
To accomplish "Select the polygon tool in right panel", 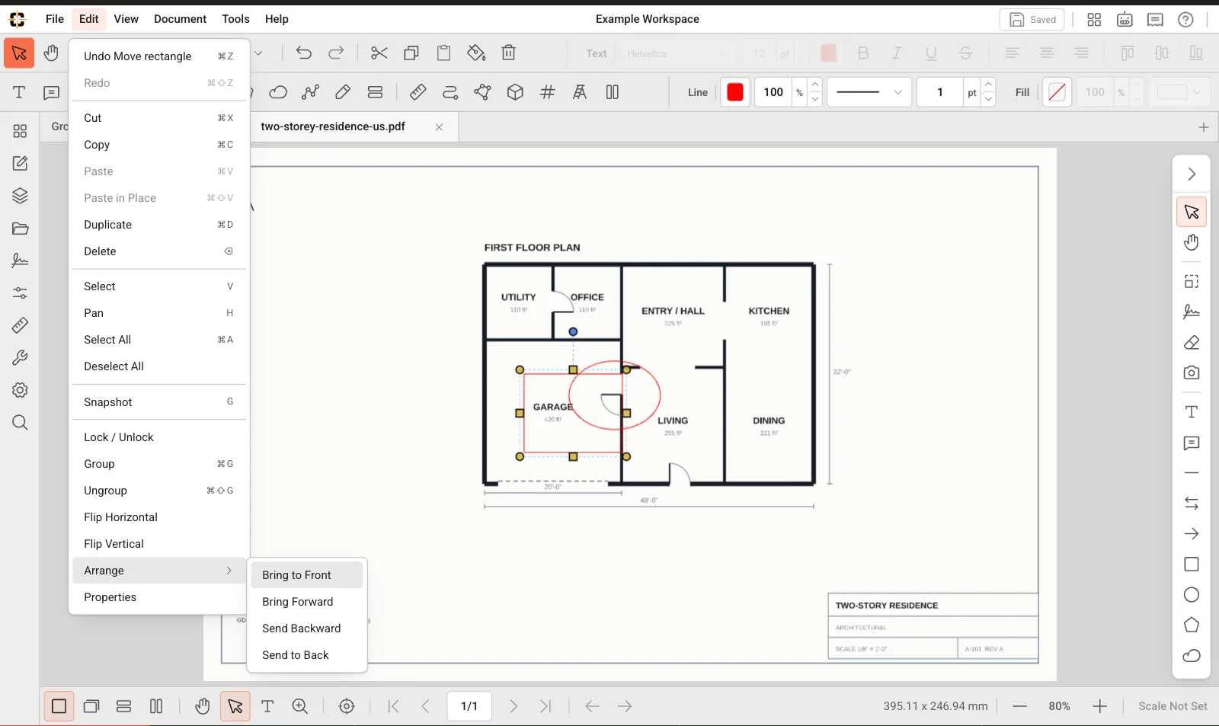I will click(x=1192, y=625).
